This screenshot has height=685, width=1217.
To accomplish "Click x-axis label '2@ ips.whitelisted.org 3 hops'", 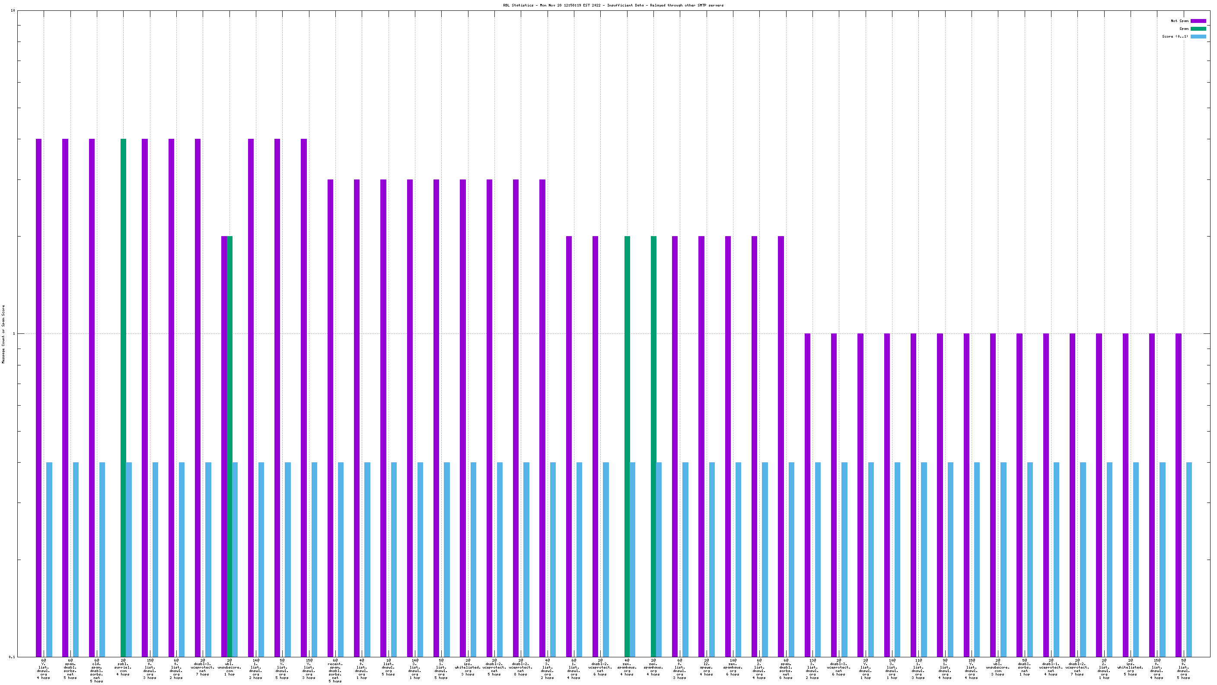I will pos(468,667).
